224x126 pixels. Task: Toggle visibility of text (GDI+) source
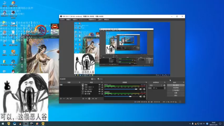click(99, 89)
